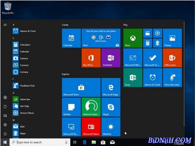Image resolution: width=195 pixels, height=146 pixels.
Task: Open the letter G group header
Action: coord(13,93)
